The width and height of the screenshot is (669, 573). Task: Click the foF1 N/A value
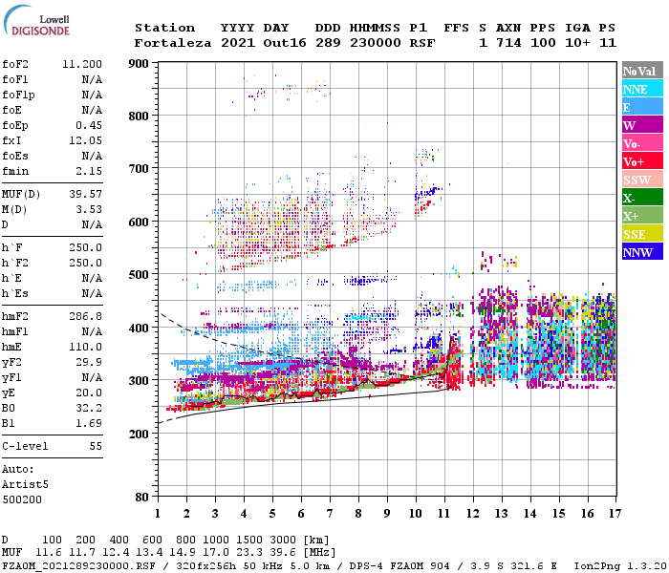coord(92,79)
